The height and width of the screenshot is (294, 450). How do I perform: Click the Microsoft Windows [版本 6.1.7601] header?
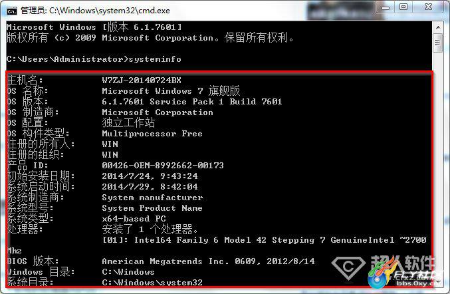click(94, 27)
